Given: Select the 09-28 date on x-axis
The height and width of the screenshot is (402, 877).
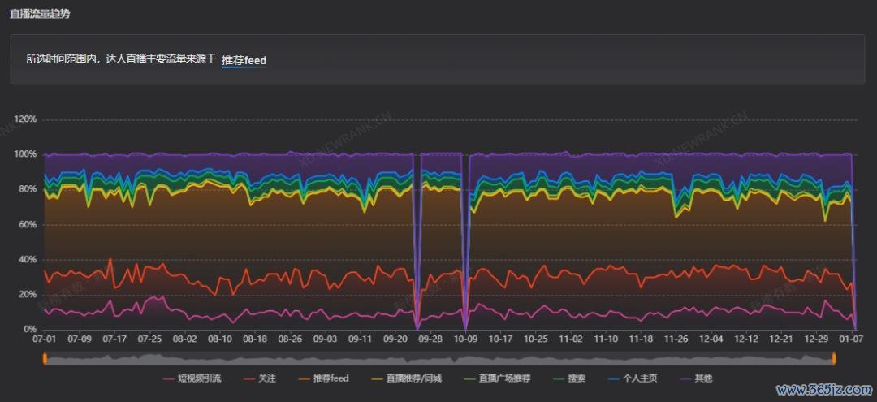Looking at the screenshot, I should click(430, 339).
